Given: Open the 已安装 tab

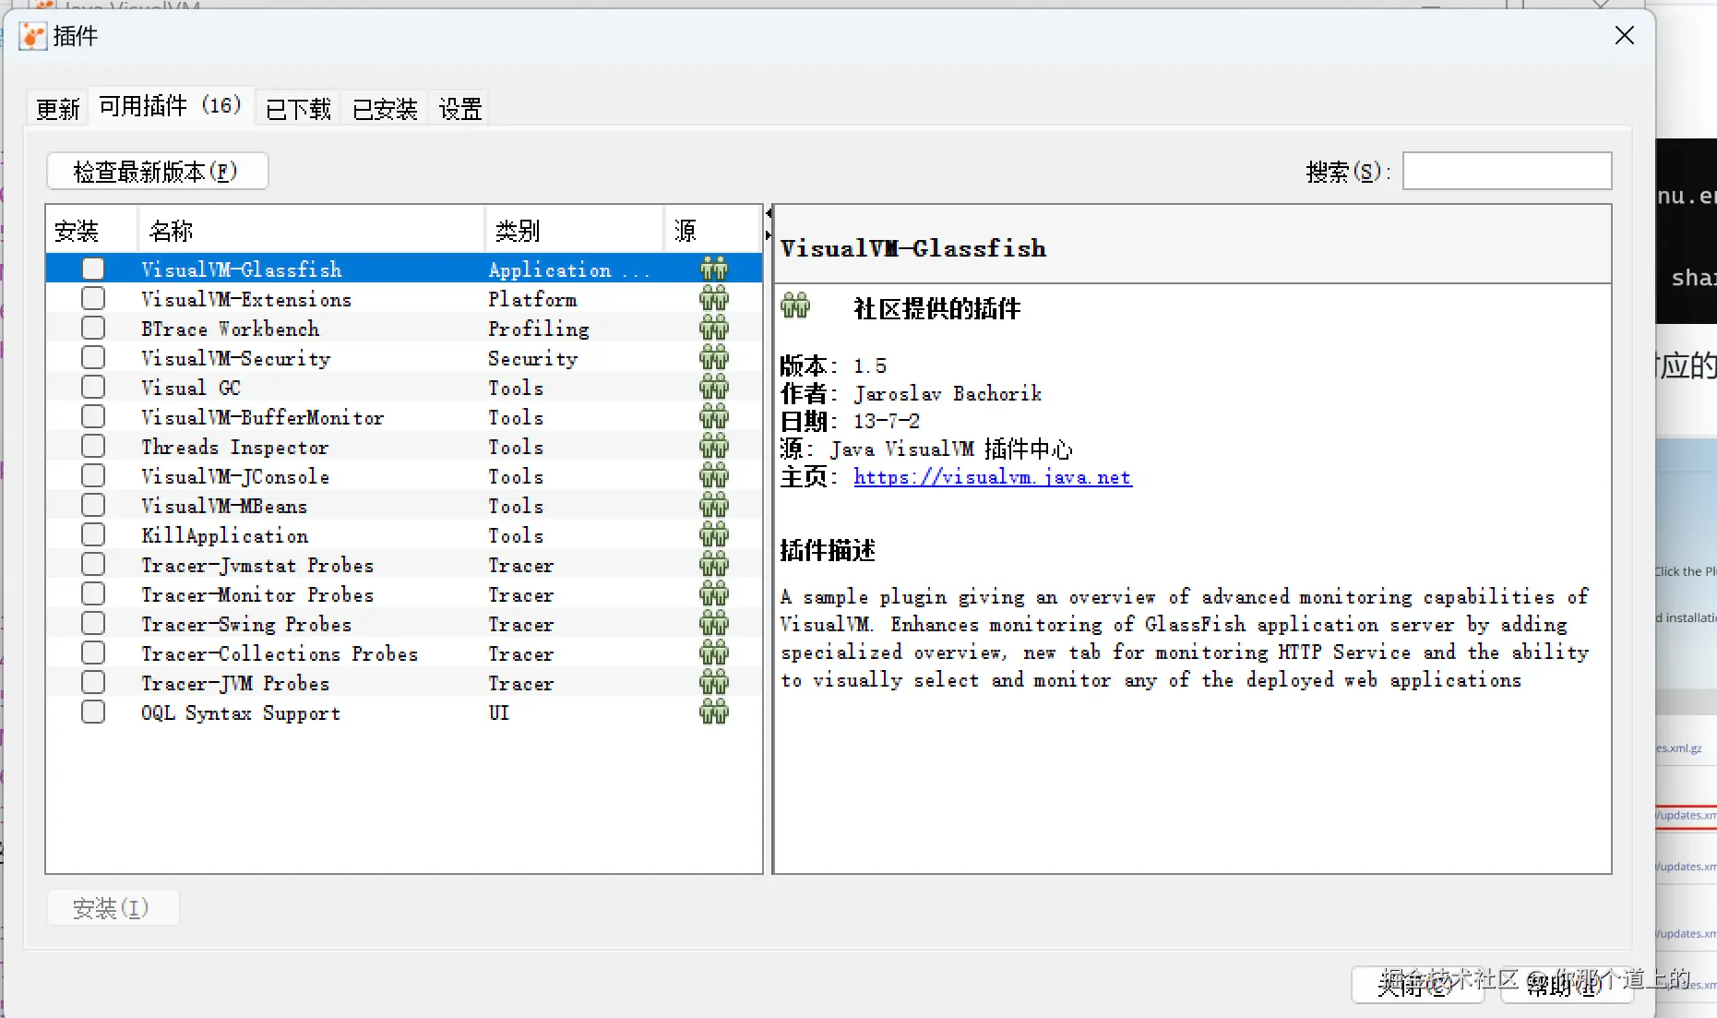Looking at the screenshot, I should 385,109.
